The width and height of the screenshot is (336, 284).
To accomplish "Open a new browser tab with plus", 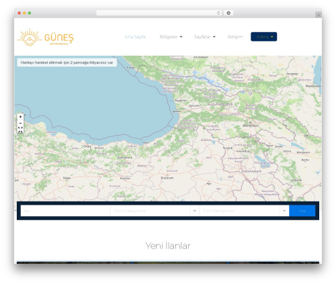I will 319,15.
